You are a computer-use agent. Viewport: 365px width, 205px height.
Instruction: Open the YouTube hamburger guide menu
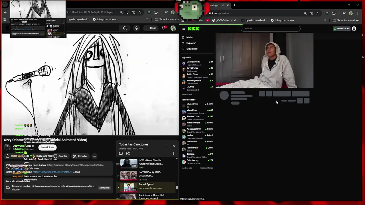(7, 28)
